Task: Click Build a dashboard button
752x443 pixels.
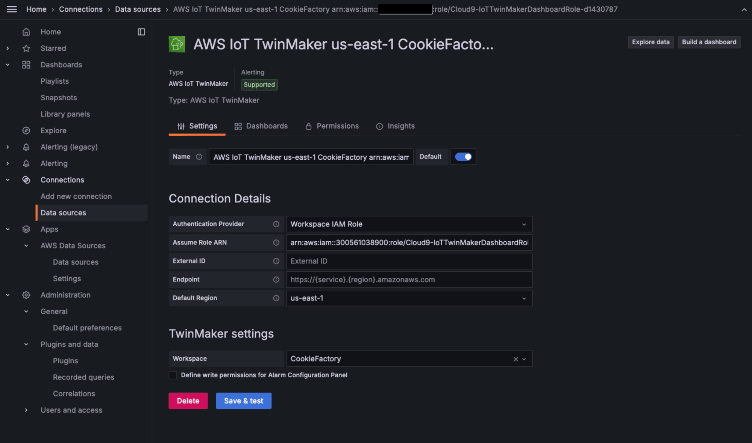Action: (x=709, y=42)
